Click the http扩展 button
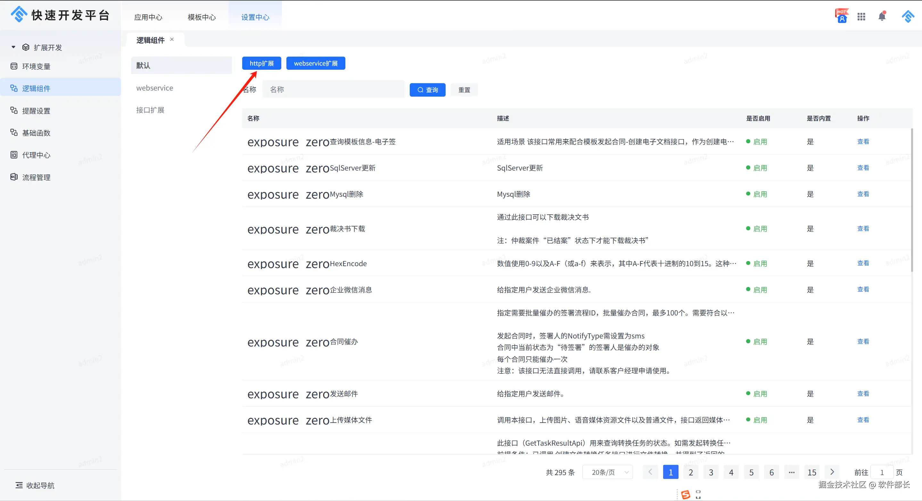 coord(261,63)
